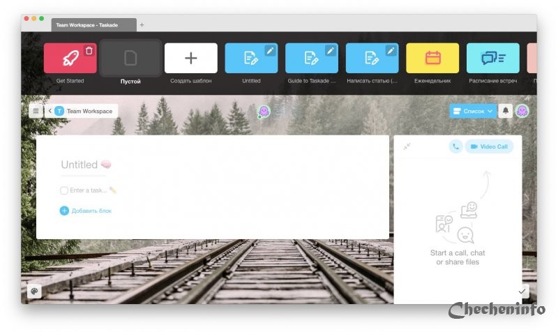Viewport: 558px width, 332px height.
Task: Open the Team Workspace breadcrumb
Action: (84, 111)
